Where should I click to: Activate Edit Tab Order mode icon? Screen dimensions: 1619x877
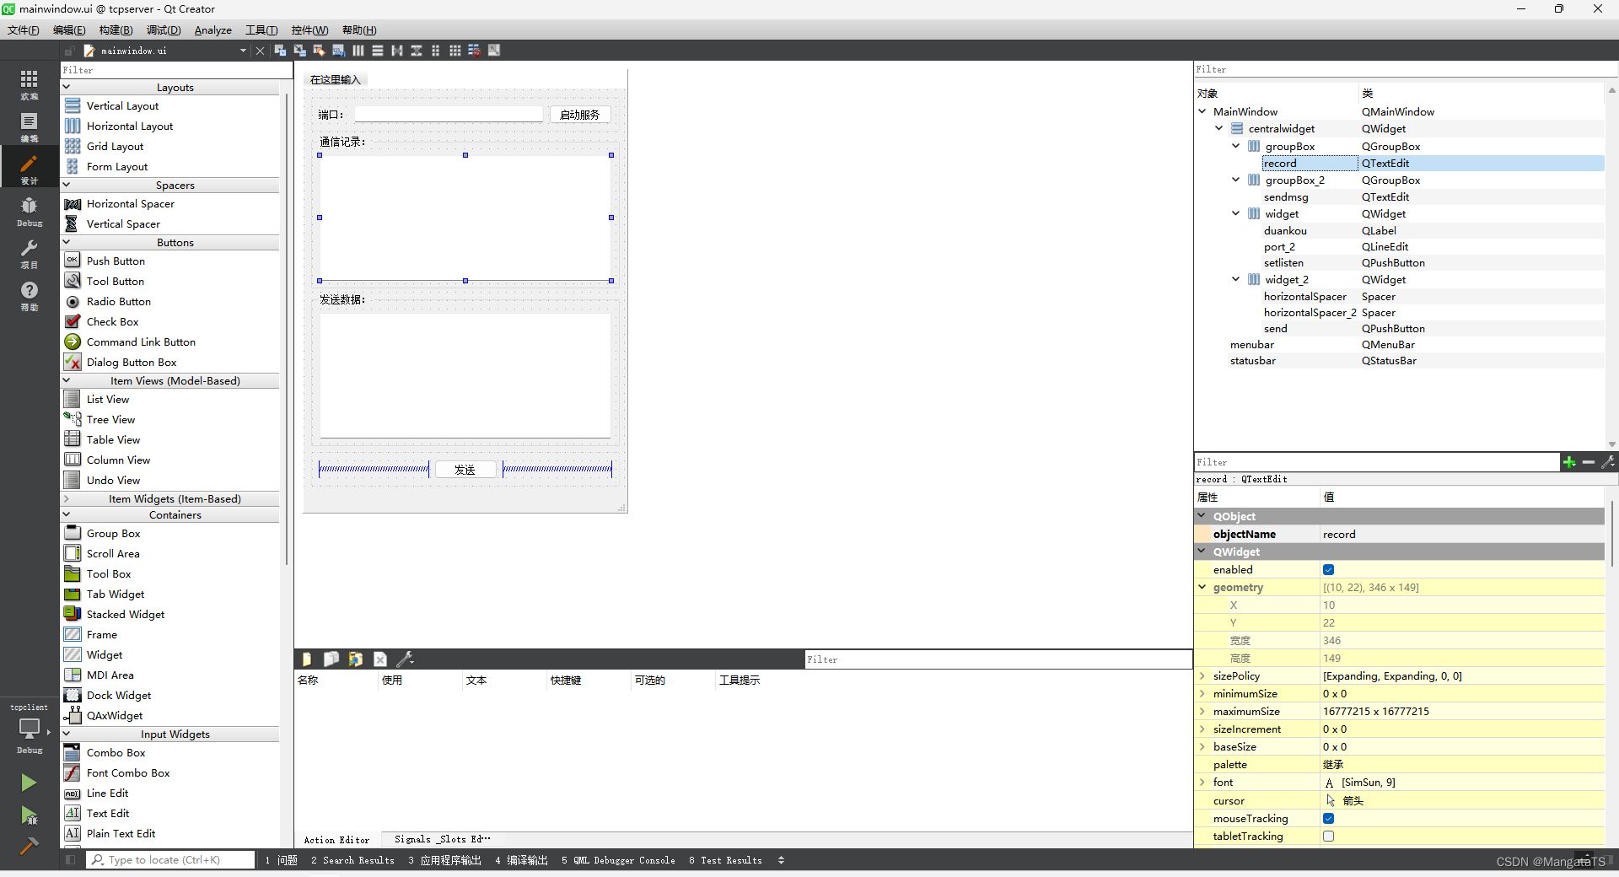339,51
